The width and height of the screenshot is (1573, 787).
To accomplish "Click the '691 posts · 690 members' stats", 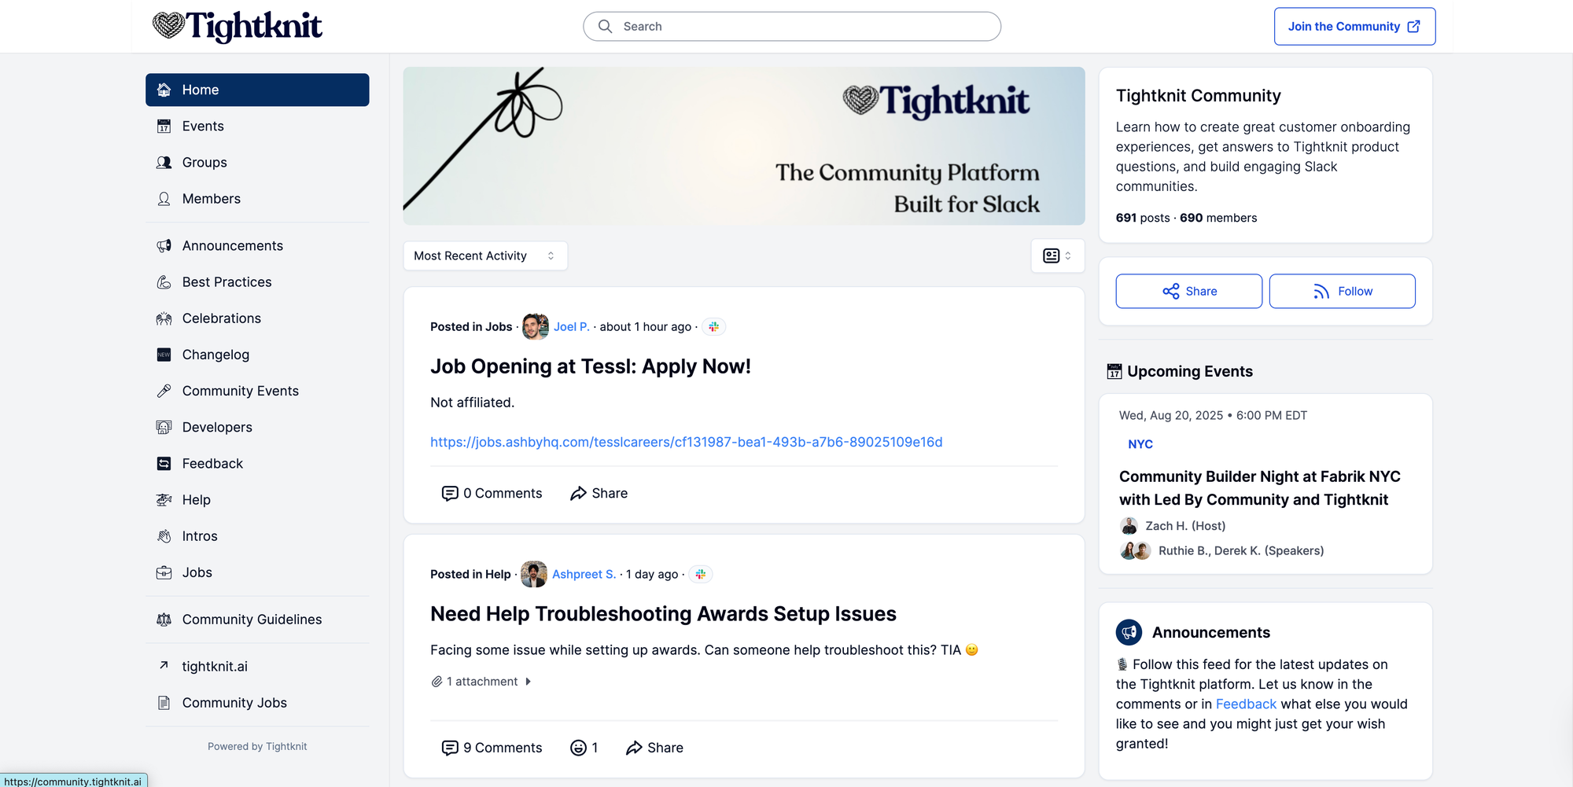I will (x=1186, y=218).
